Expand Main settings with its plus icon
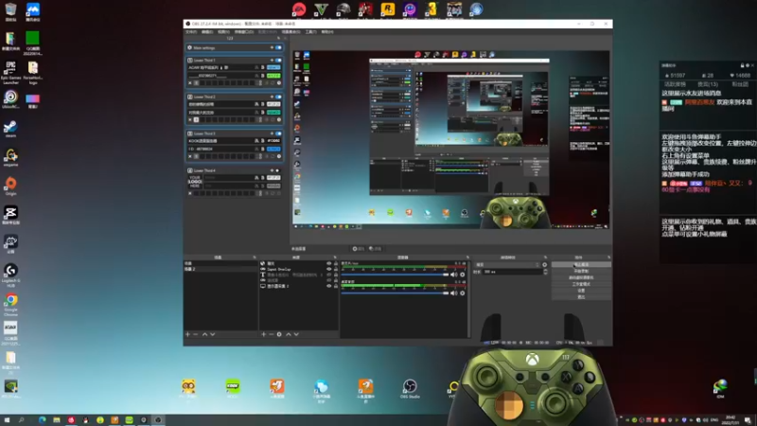Viewport: 757px width, 426px height. coord(272,48)
